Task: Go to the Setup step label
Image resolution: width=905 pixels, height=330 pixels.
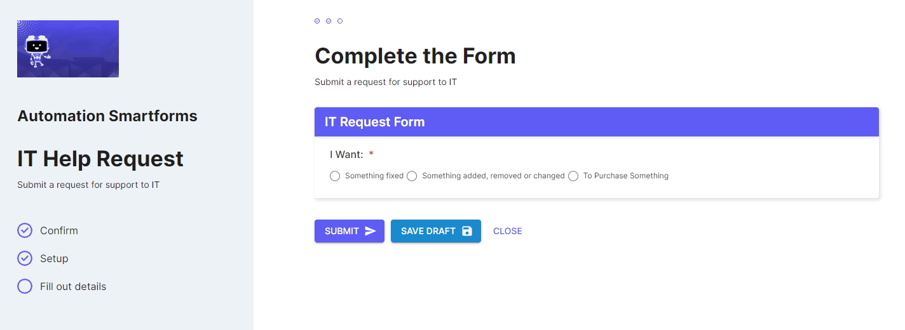Action: (54, 258)
